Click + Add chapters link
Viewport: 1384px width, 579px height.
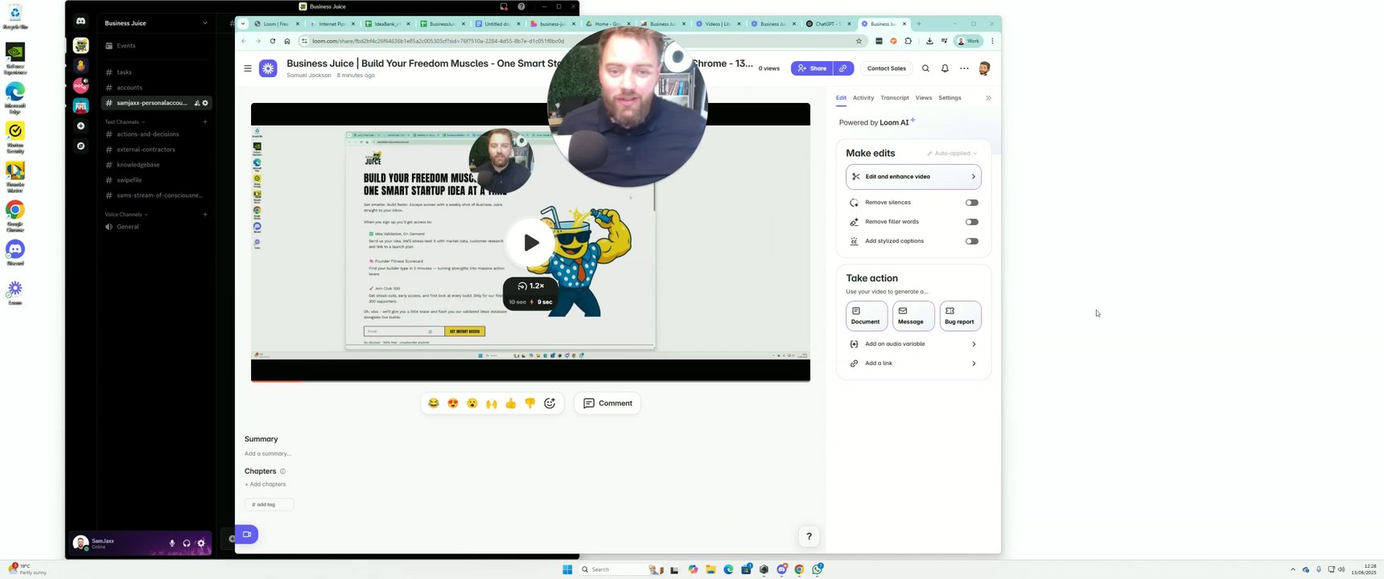coord(266,484)
